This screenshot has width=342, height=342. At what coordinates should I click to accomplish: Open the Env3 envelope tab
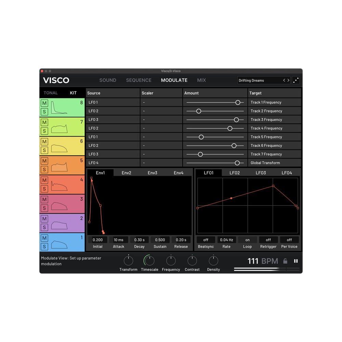(x=153, y=173)
